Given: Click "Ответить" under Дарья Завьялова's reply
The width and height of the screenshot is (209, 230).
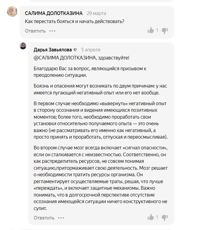Looking at the screenshot, I should click(44, 217).
